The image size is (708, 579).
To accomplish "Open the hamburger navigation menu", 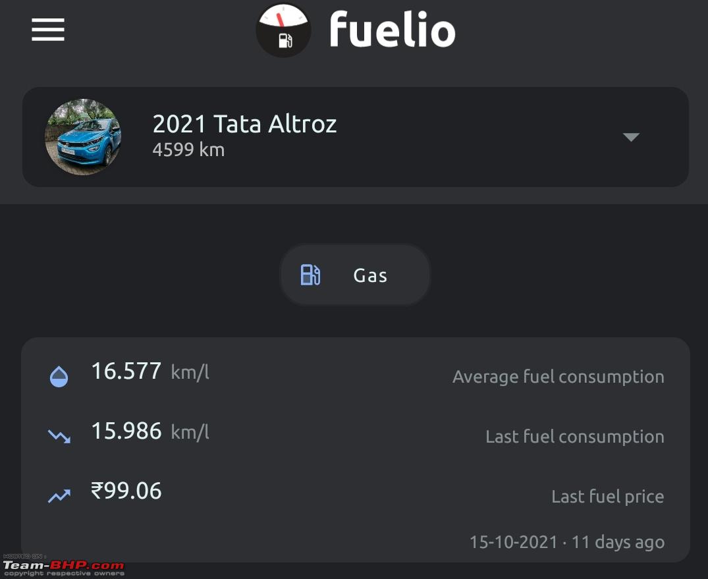I will (48, 30).
